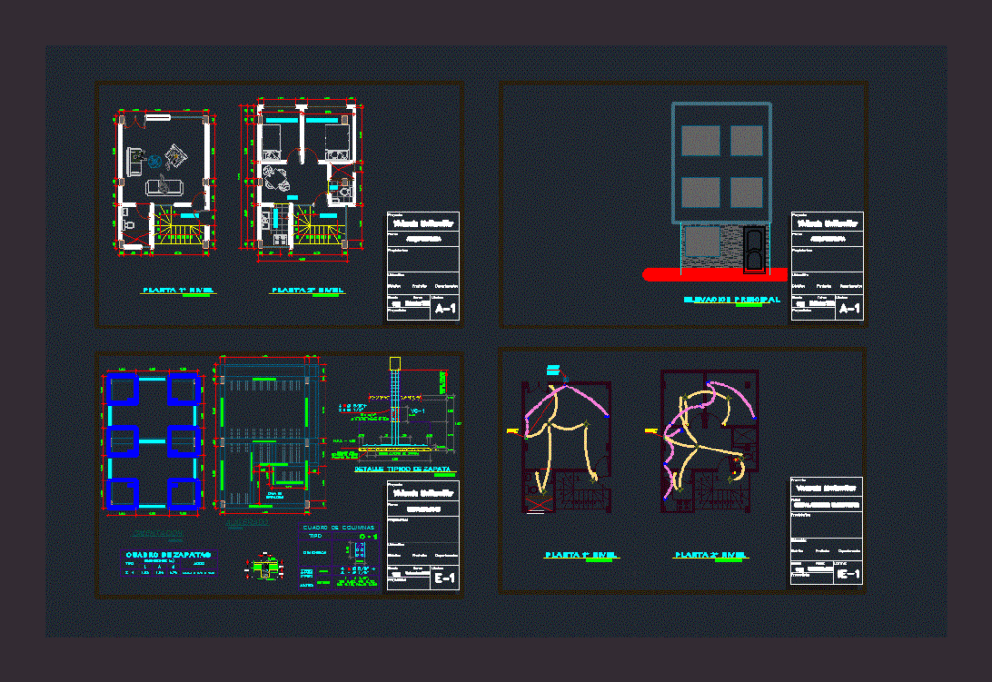Screen dimensions: 992x682
Task: Select the top-right blue footing in foundation plan
Action: [184, 389]
